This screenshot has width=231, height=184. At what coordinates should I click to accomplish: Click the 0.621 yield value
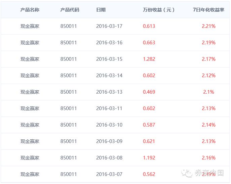click(x=149, y=141)
